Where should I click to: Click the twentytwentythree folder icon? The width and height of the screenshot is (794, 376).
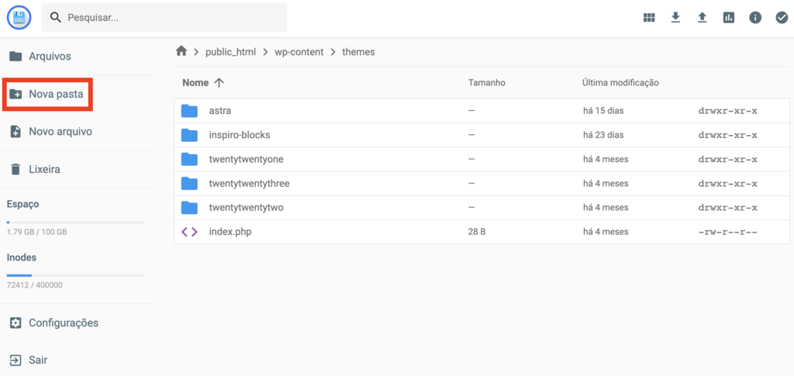189,183
